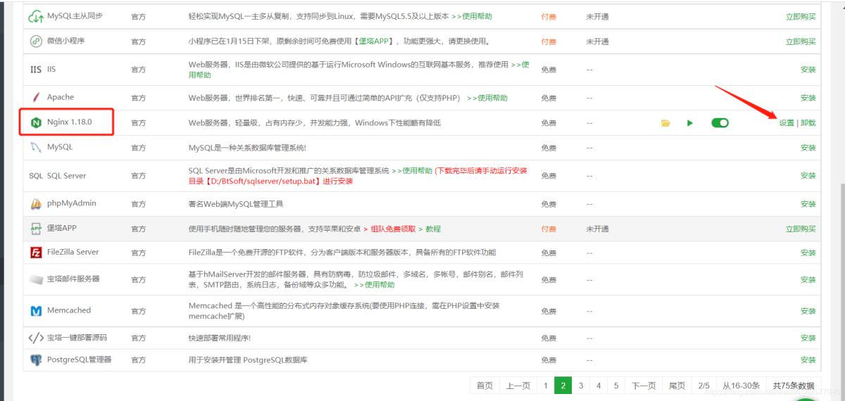
Task: Click the FileZilla Server icon
Action: pos(36,252)
